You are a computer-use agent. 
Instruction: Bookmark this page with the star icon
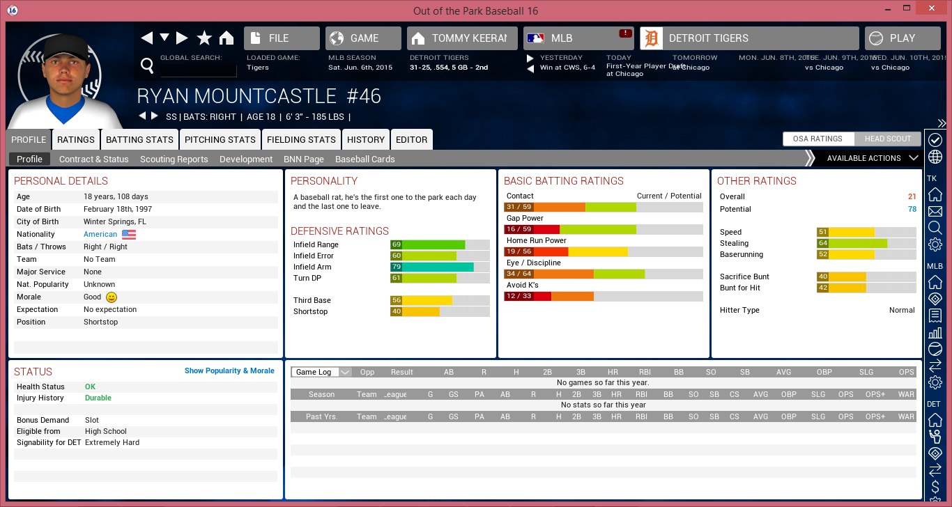204,38
